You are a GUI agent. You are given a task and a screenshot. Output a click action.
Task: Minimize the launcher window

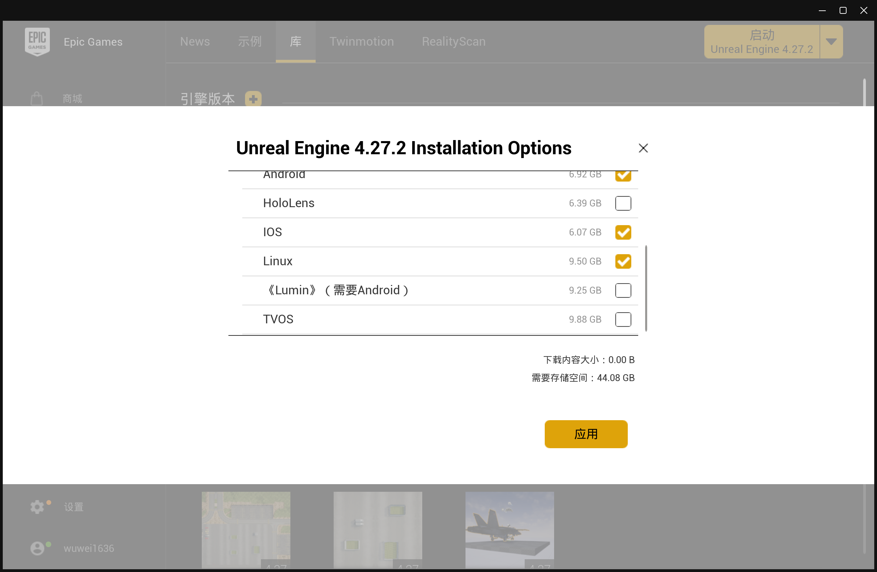coord(822,10)
